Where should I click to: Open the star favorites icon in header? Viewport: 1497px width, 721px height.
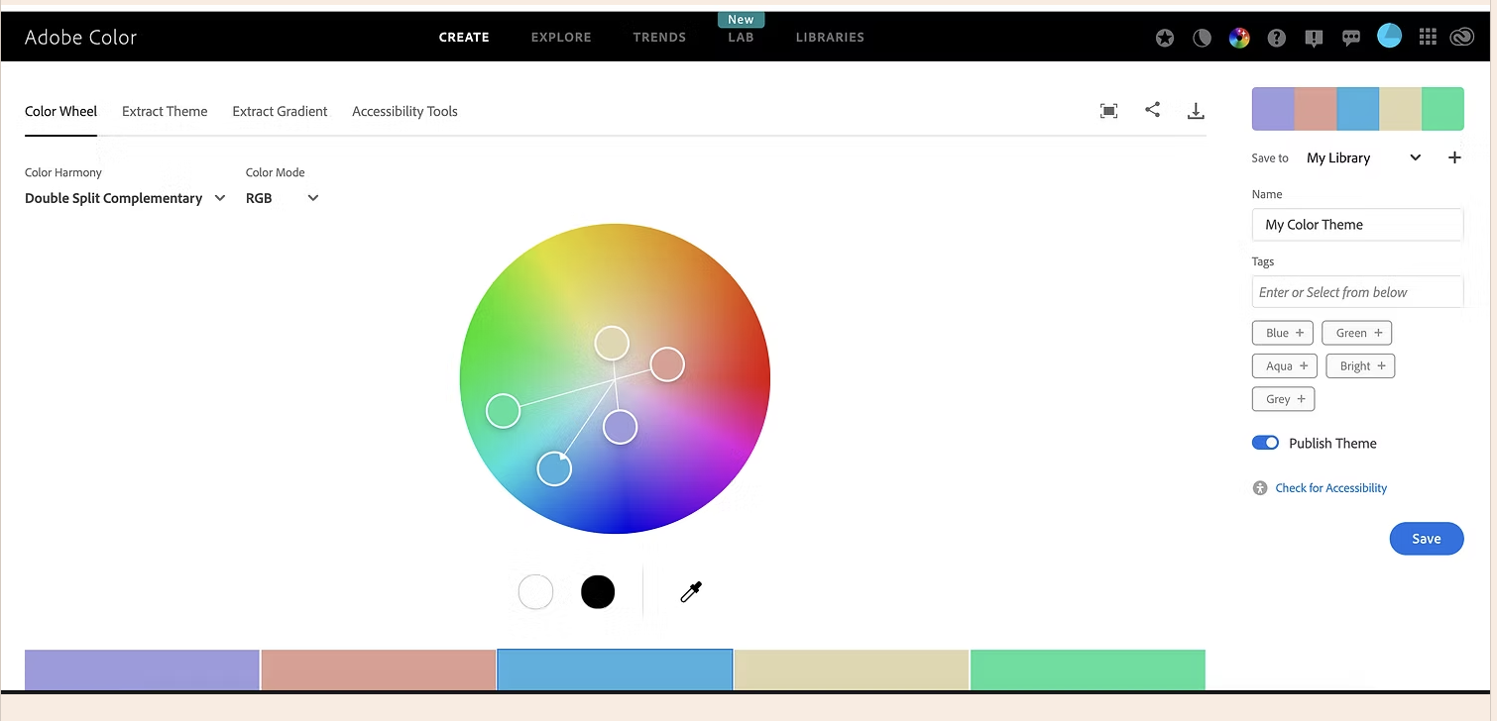point(1165,38)
